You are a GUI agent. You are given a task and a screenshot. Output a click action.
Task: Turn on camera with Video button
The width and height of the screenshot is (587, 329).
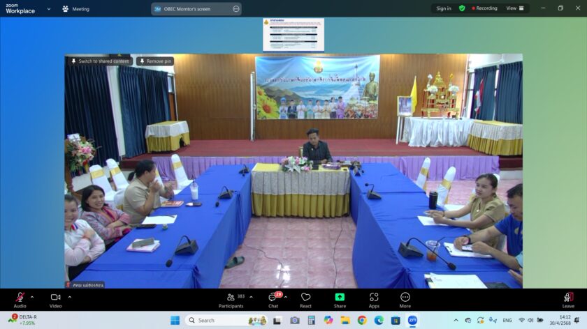pos(55,298)
